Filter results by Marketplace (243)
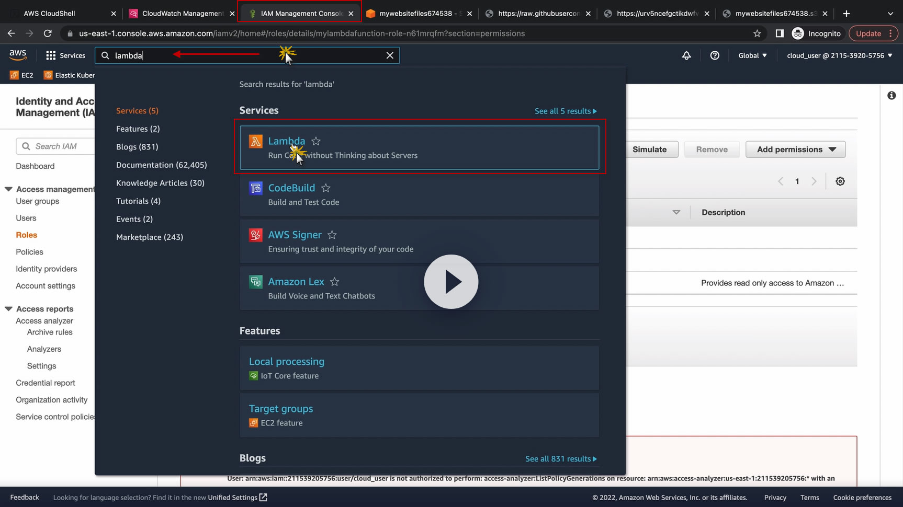 [x=150, y=237]
